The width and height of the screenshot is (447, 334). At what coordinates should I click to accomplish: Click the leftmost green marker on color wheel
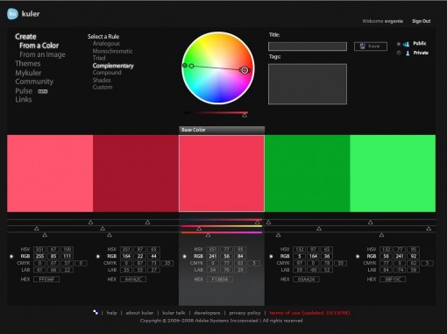[185, 65]
